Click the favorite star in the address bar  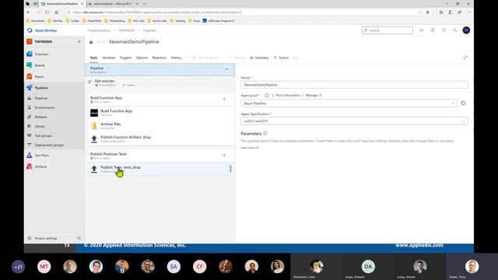click(427, 12)
